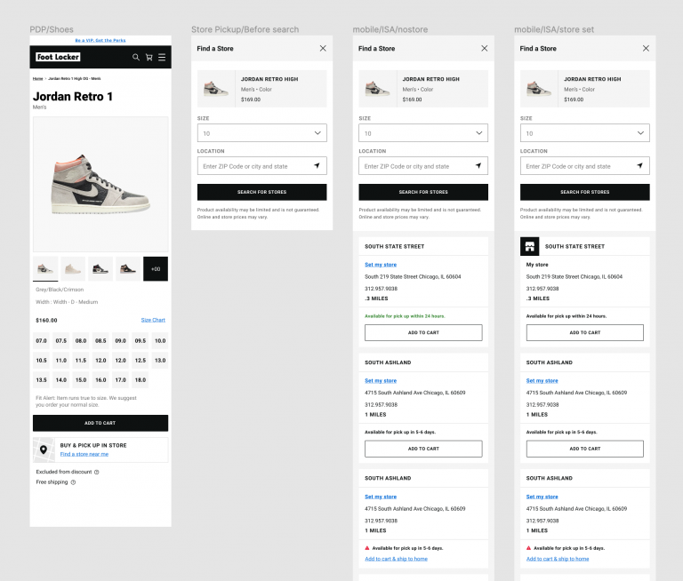Screen dimensions: 683x581
Task: Close Find a Store in mobile/ISA/nostore frame
Action: pos(485,48)
